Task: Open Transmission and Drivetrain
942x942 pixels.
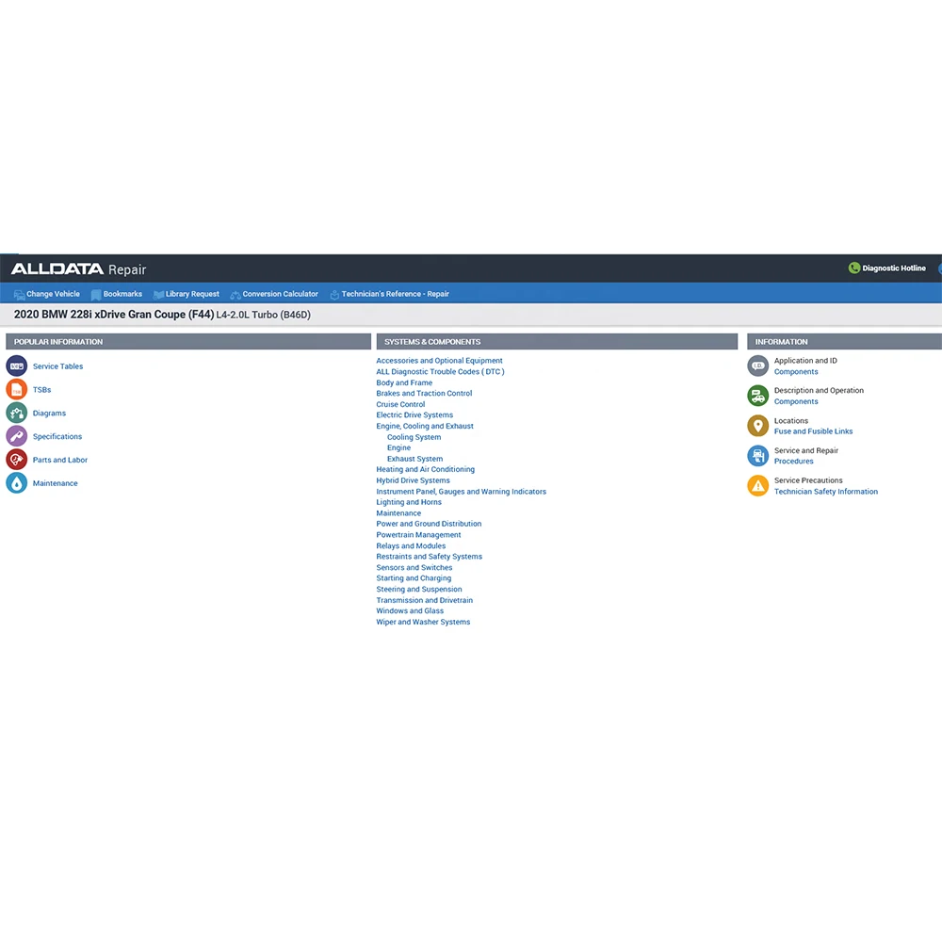Action: pyautogui.click(x=424, y=599)
